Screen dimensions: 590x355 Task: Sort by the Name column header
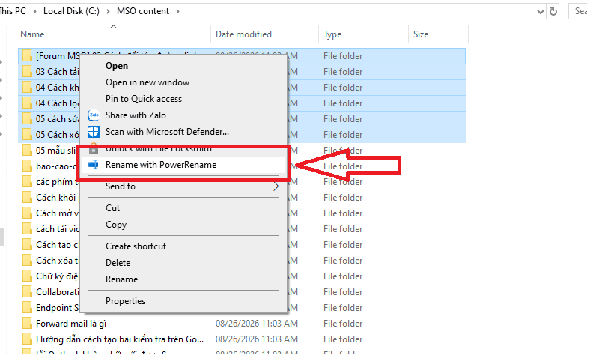pyautogui.click(x=32, y=34)
